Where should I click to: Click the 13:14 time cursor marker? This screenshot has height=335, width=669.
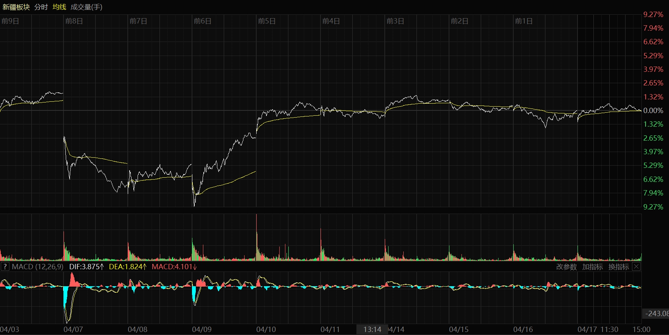[x=372, y=329]
